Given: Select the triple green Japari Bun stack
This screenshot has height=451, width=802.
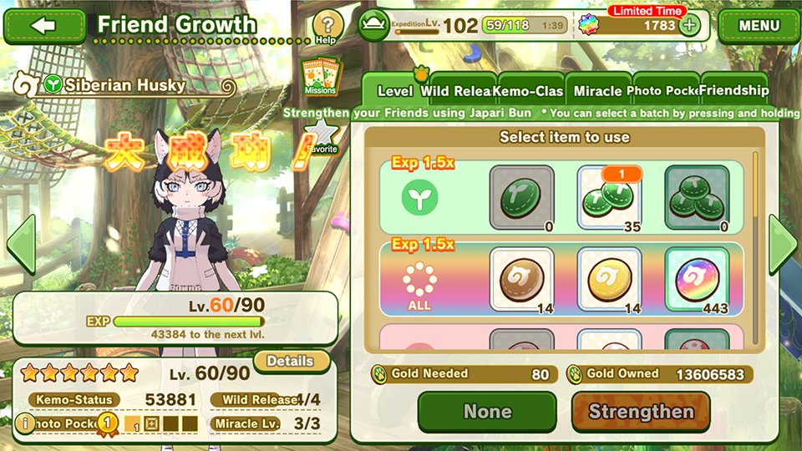Looking at the screenshot, I should click(x=697, y=198).
